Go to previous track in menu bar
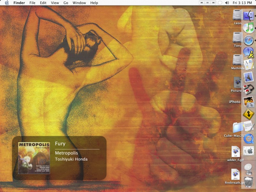The height and width of the screenshot is (192, 256). (x=202, y=3)
